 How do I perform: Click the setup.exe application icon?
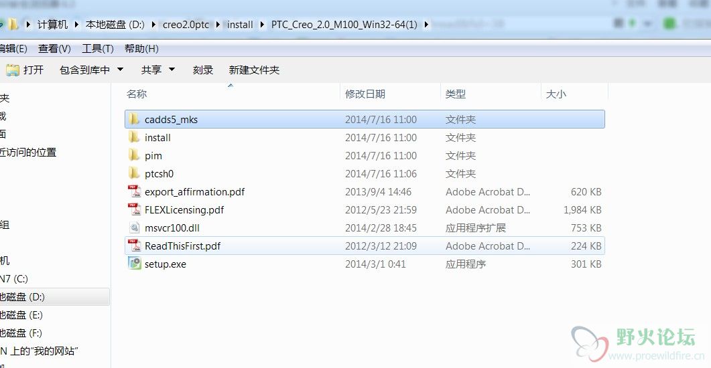coord(134,264)
